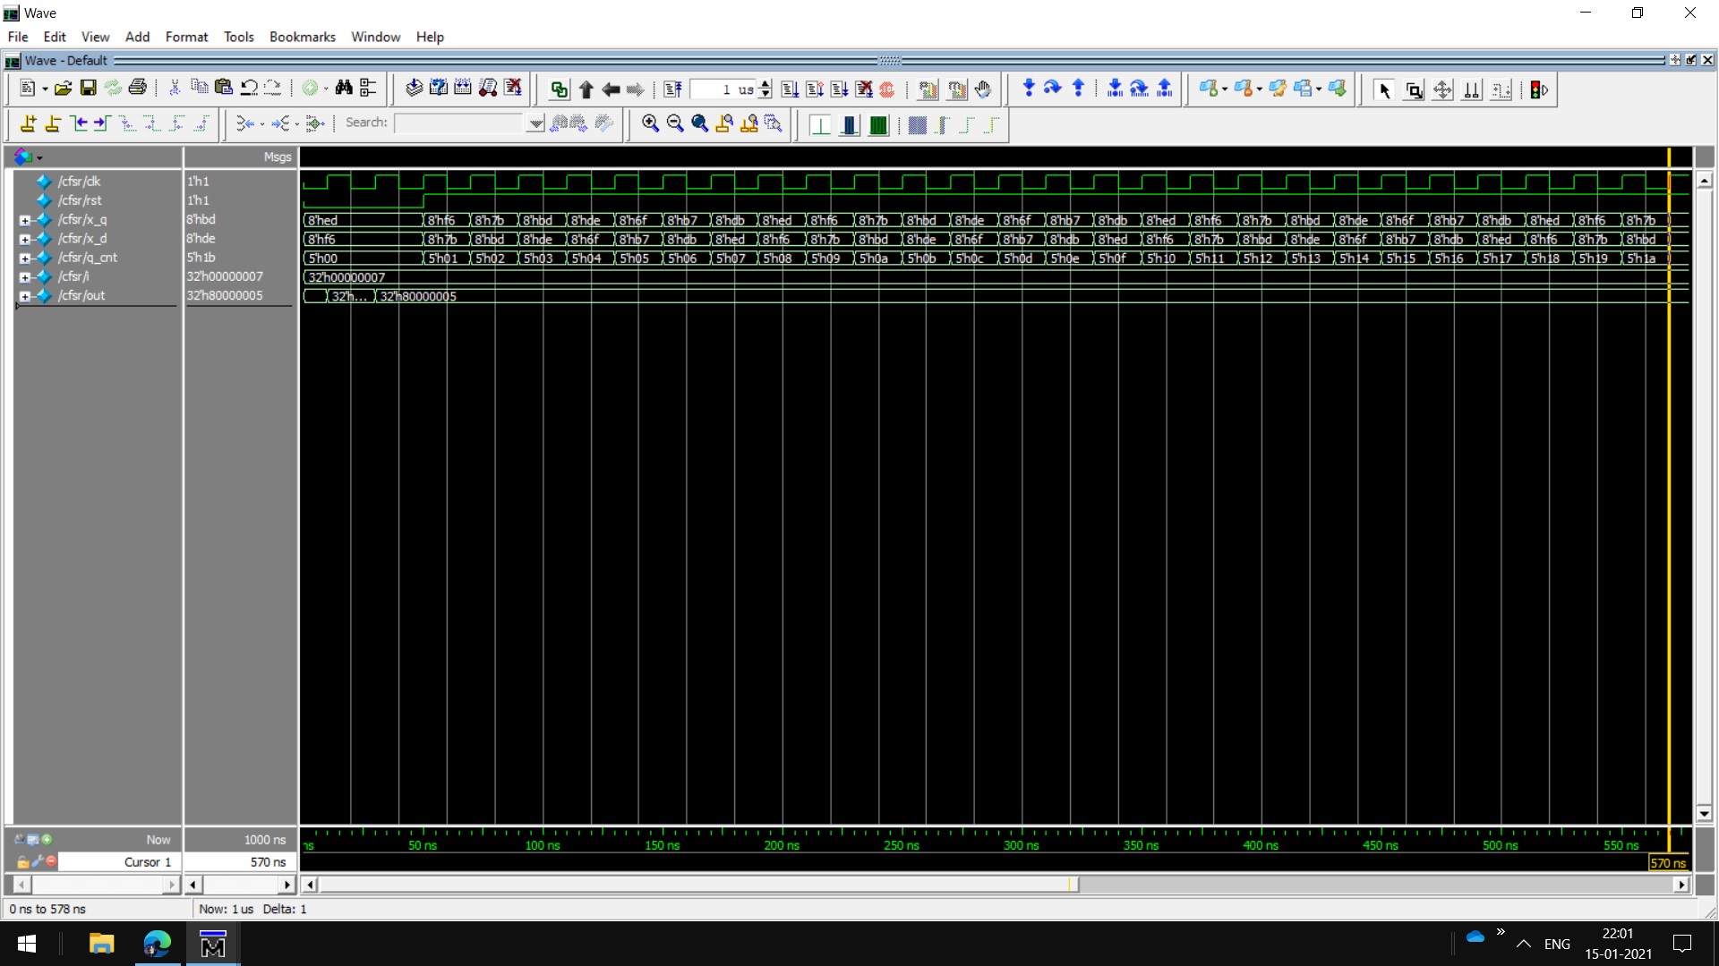Open the Bookmarks menu
1719x966 pixels.
[302, 37]
